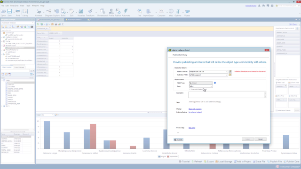
Task: Collapse the MySQL connections node
Action: [2, 54]
